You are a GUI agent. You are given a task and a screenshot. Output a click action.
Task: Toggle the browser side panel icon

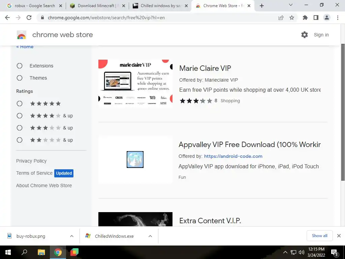316,18
